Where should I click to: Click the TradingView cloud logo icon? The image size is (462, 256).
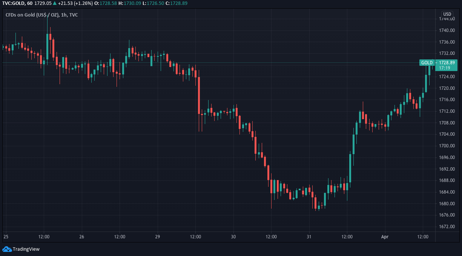7,249
